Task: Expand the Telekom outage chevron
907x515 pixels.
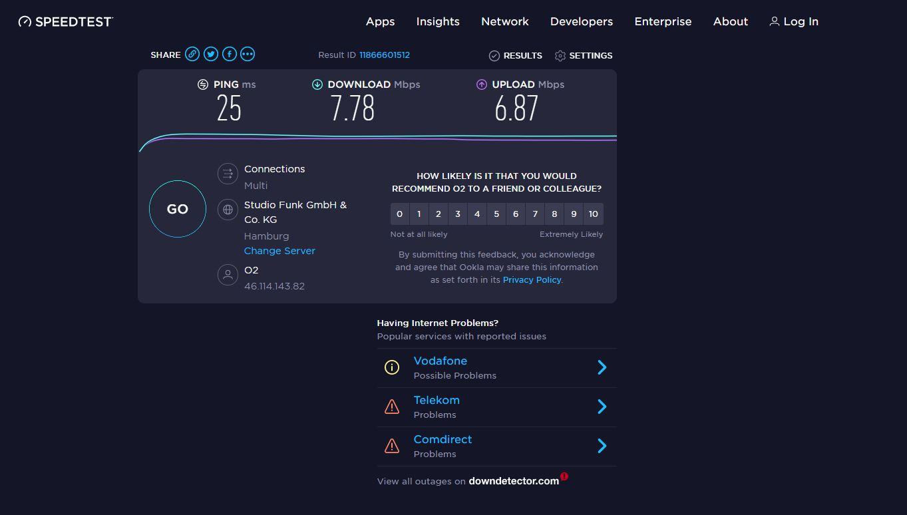Action: coord(602,407)
